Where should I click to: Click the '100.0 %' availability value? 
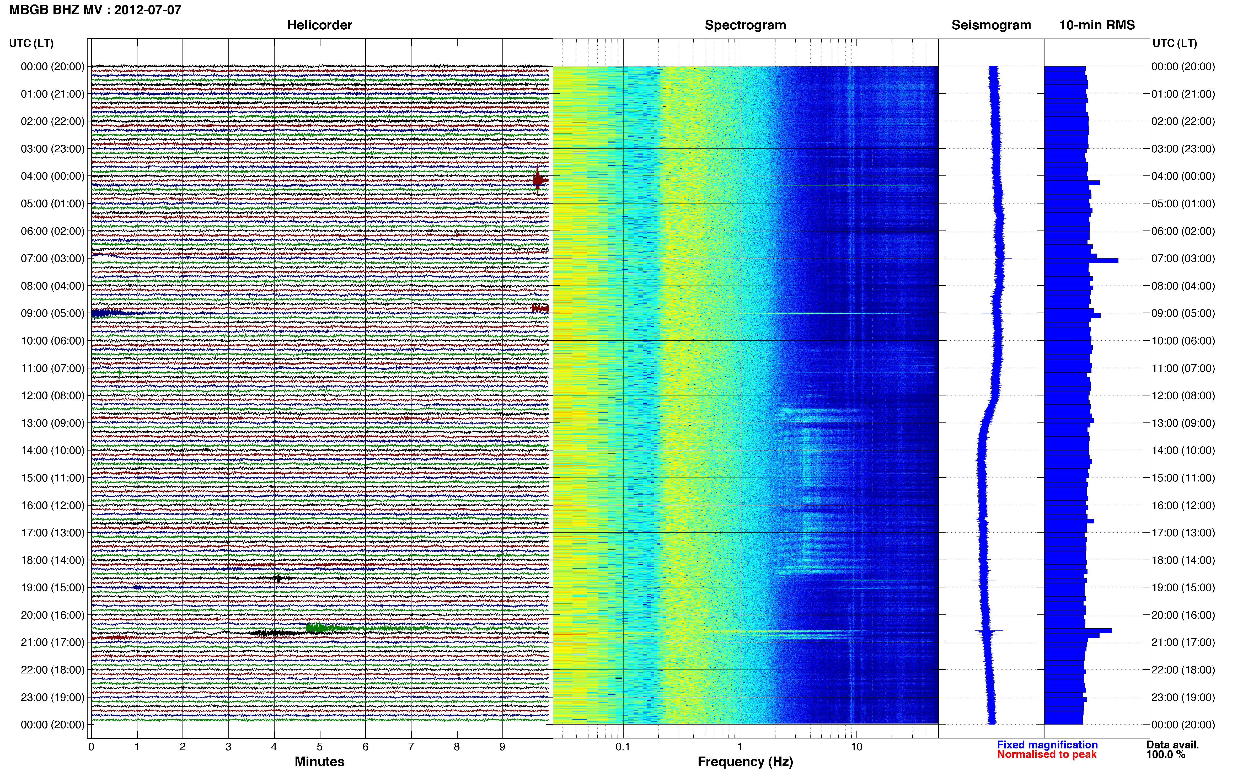1166,754
